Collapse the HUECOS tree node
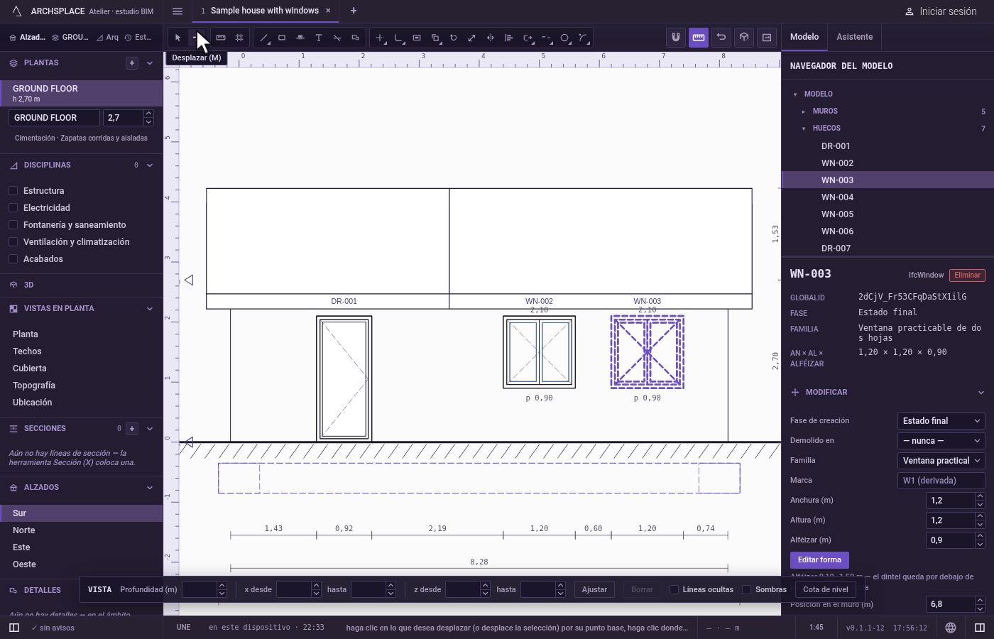 coord(804,129)
